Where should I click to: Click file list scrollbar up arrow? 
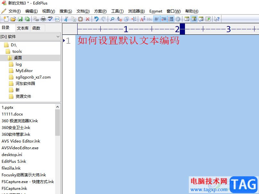(57, 107)
